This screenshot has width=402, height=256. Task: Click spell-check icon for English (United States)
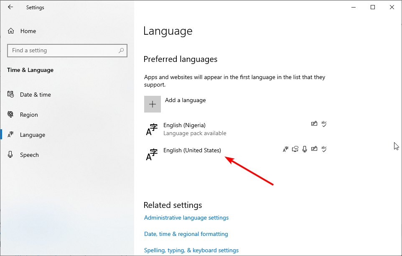[324, 149]
